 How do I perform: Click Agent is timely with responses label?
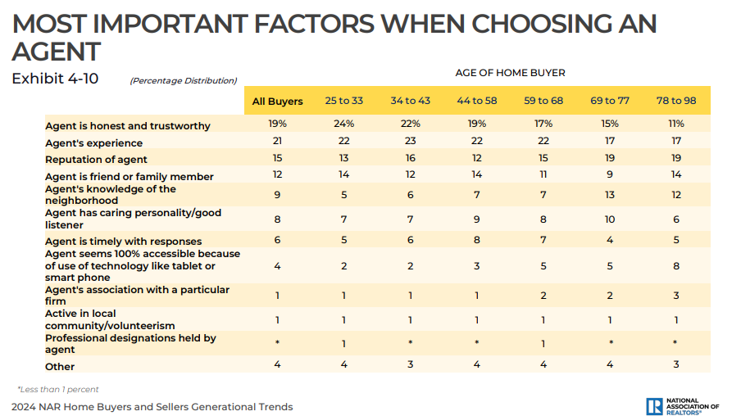(123, 242)
